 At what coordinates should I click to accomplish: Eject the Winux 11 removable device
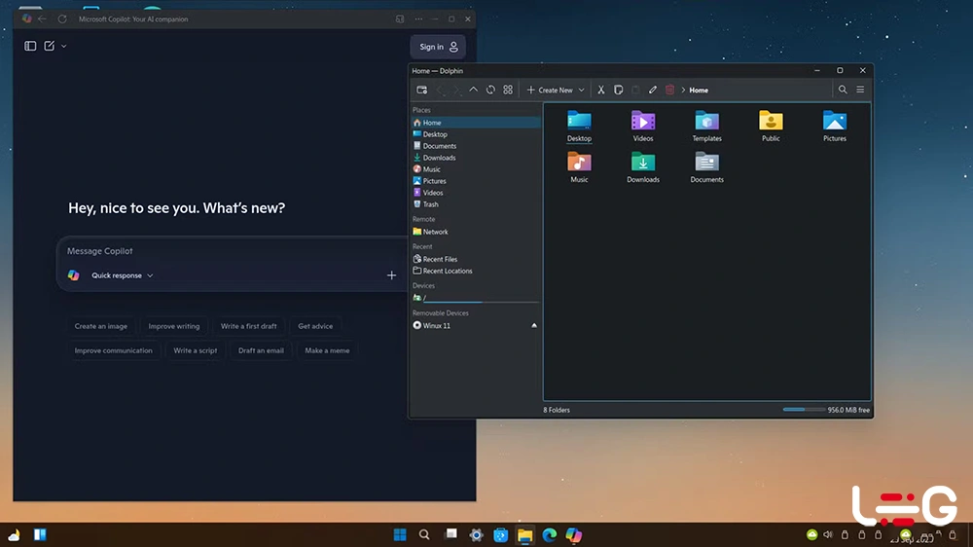[534, 325]
